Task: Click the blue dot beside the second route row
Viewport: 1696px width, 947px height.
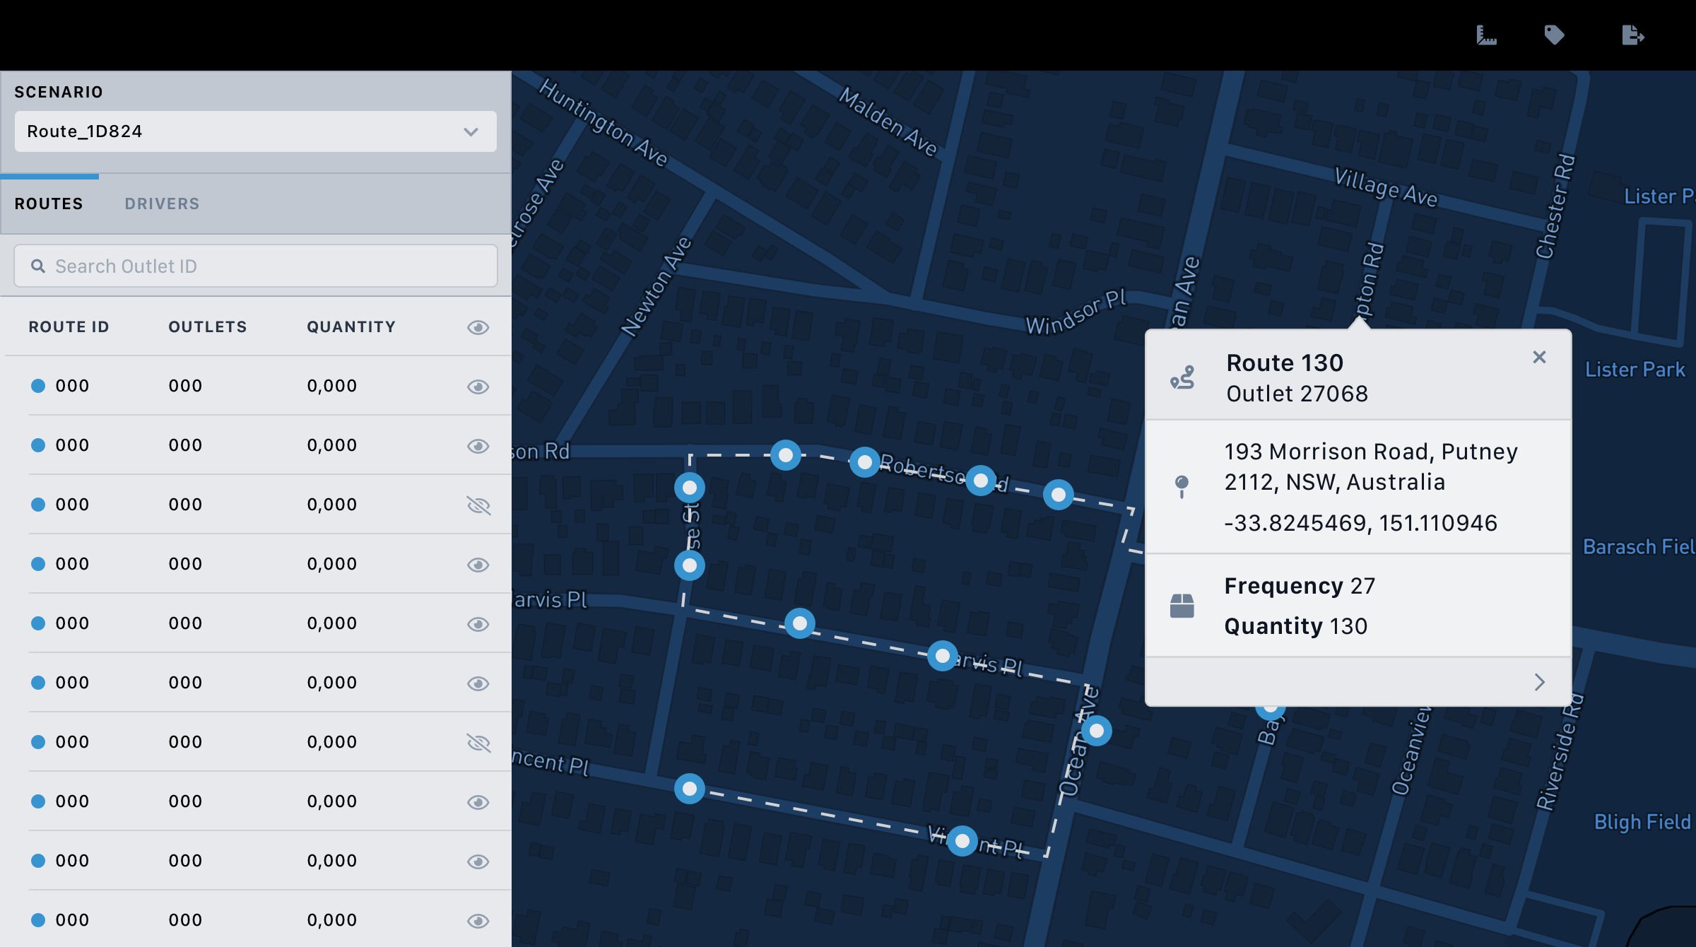Action: (x=37, y=445)
